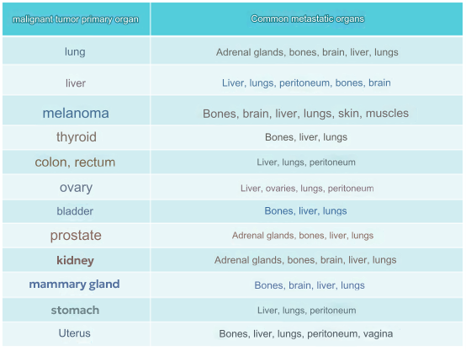Select the 'stomach' cell
The width and height of the screenshot is (466, 351).
coord(75,311)
